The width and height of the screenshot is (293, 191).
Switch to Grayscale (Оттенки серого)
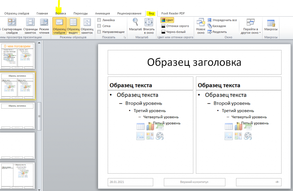[x=175, y=26]
